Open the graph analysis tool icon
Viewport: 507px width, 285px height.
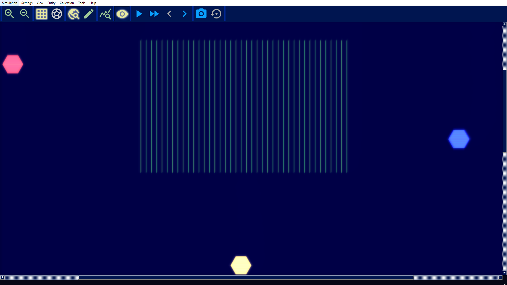coord(105,14)
